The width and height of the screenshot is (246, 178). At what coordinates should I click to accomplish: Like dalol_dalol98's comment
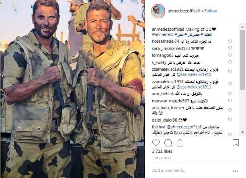point(230,120)
